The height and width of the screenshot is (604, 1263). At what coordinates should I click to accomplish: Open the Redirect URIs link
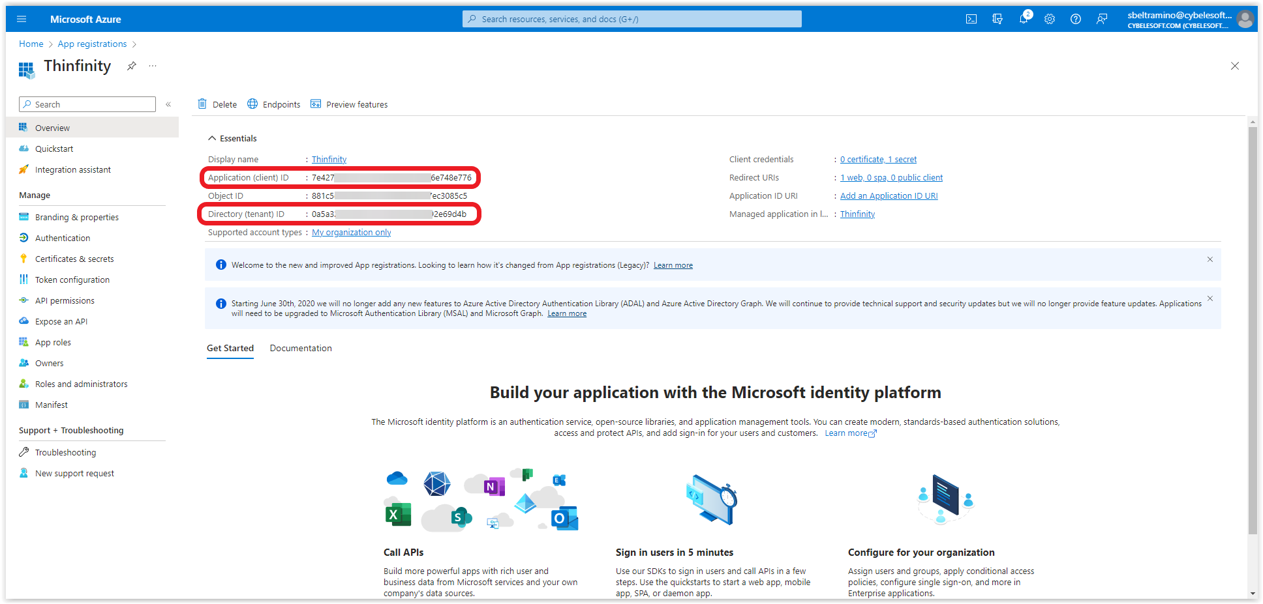pos(891,177)
